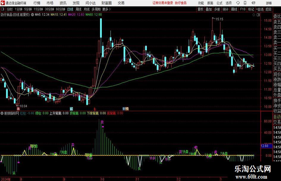Screen dimensions: 281x181
Task: Click the 红柱 indicator value label
Action: point(27,113)
